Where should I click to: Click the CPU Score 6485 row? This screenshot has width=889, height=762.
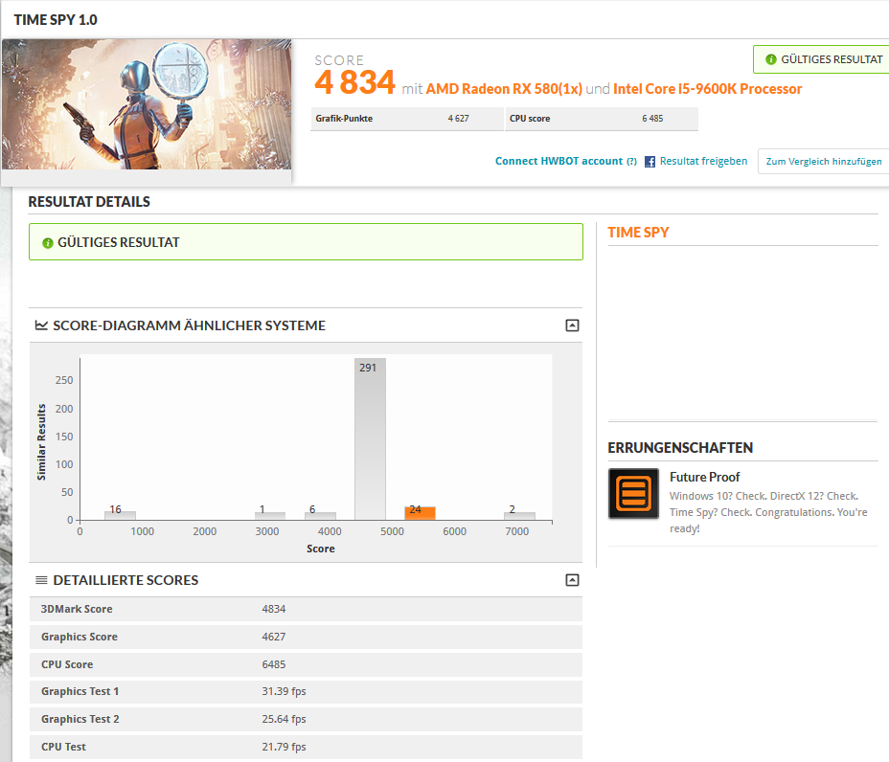click(306, 664)
